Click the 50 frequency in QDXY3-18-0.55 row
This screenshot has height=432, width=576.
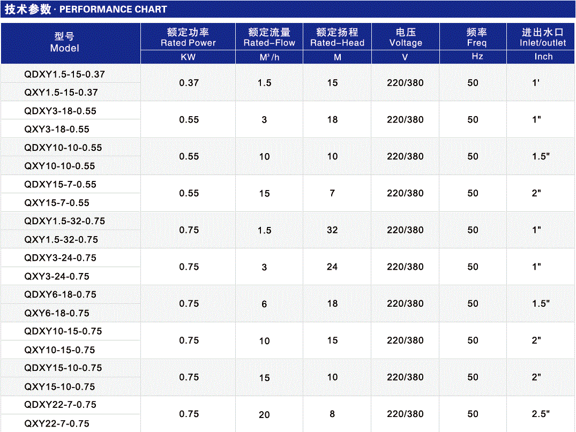473,120
